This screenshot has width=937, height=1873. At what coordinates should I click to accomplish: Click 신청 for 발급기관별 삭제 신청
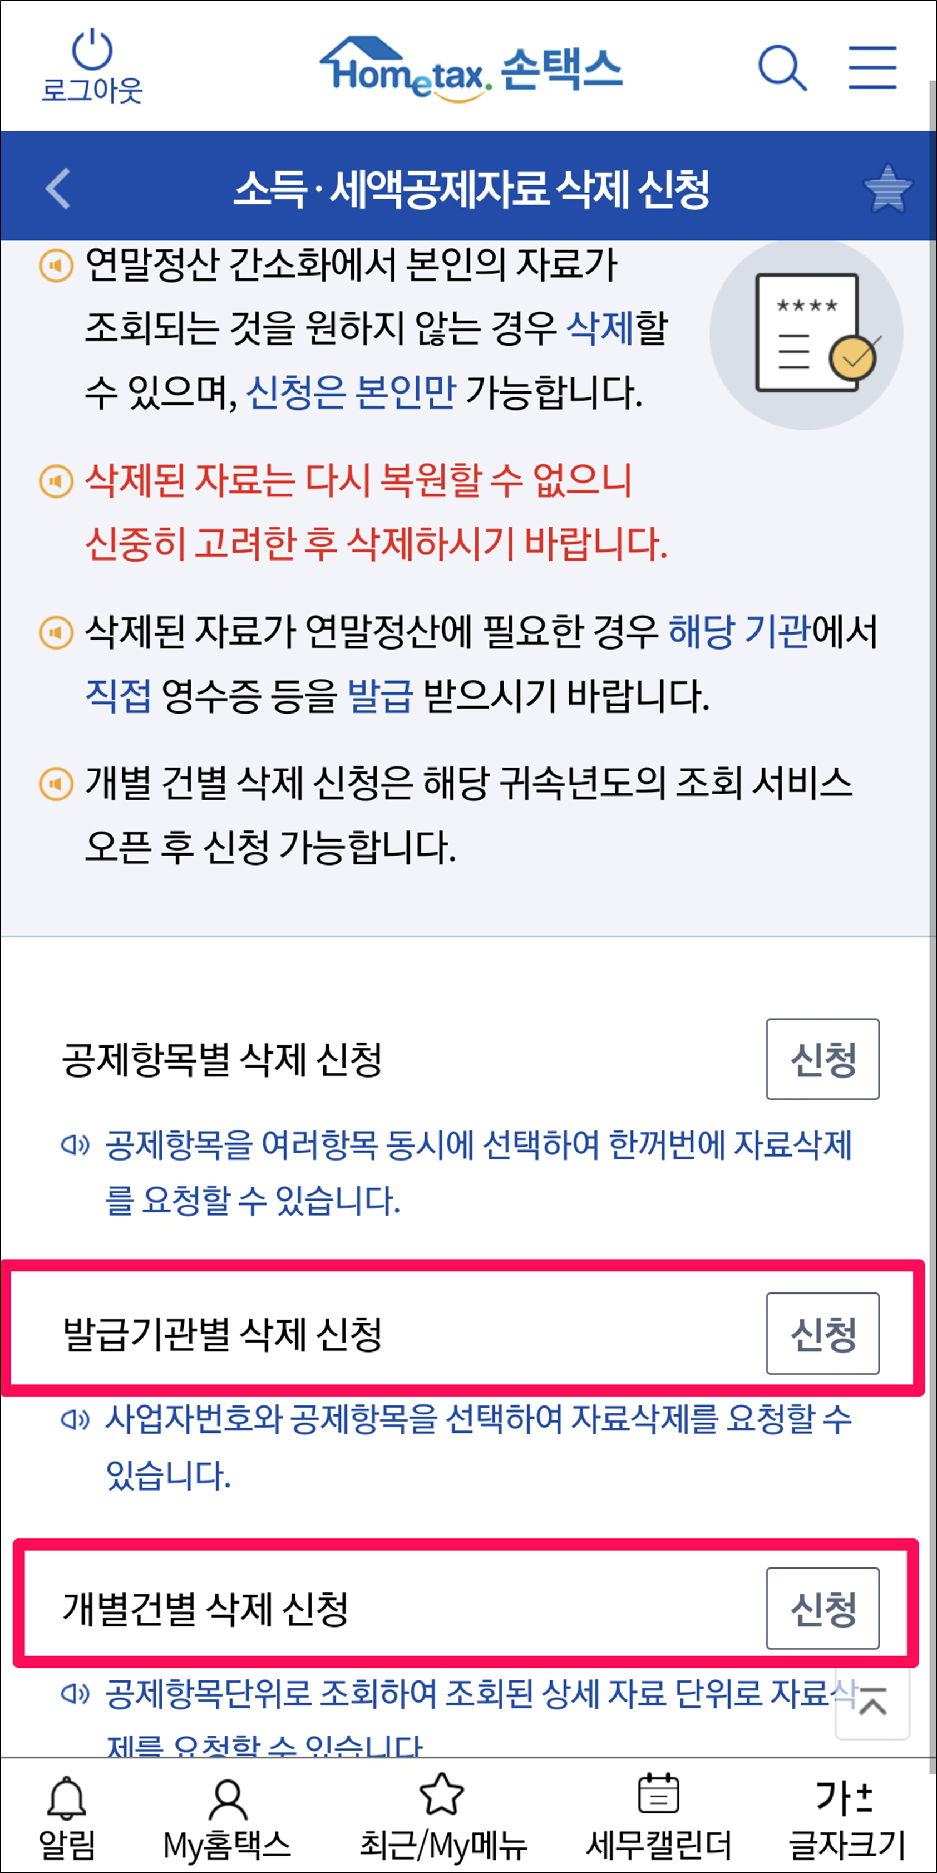[x=823, y=1334]
